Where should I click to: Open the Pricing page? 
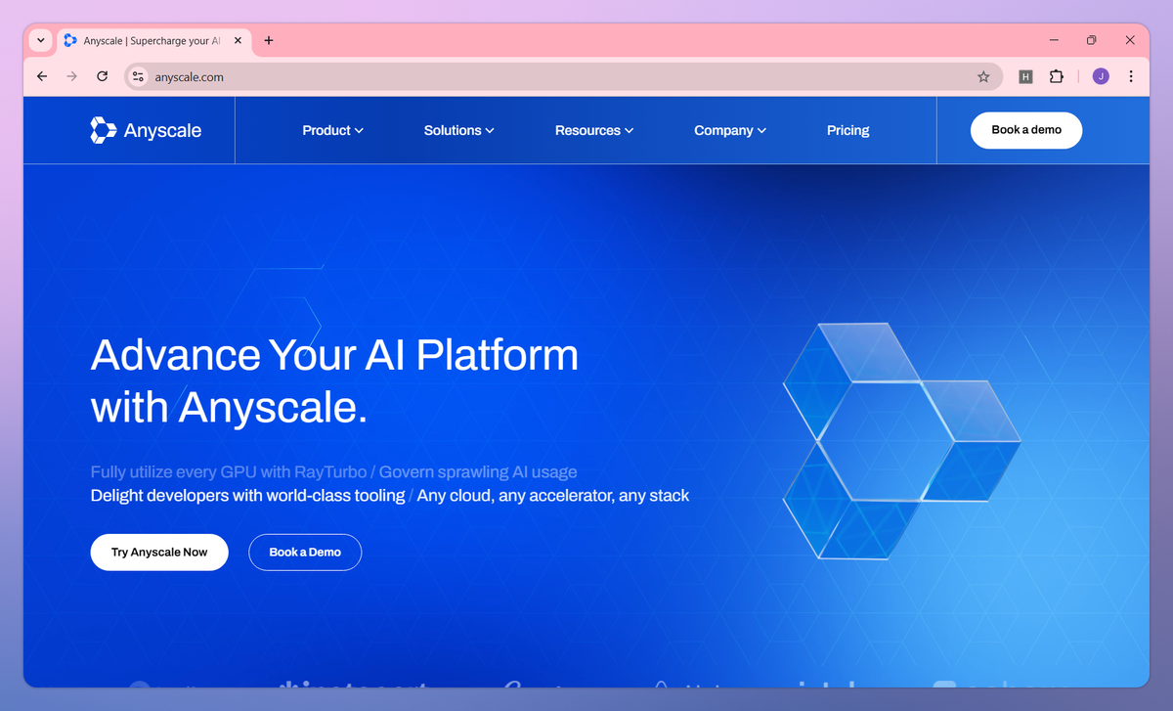[847, 130]
